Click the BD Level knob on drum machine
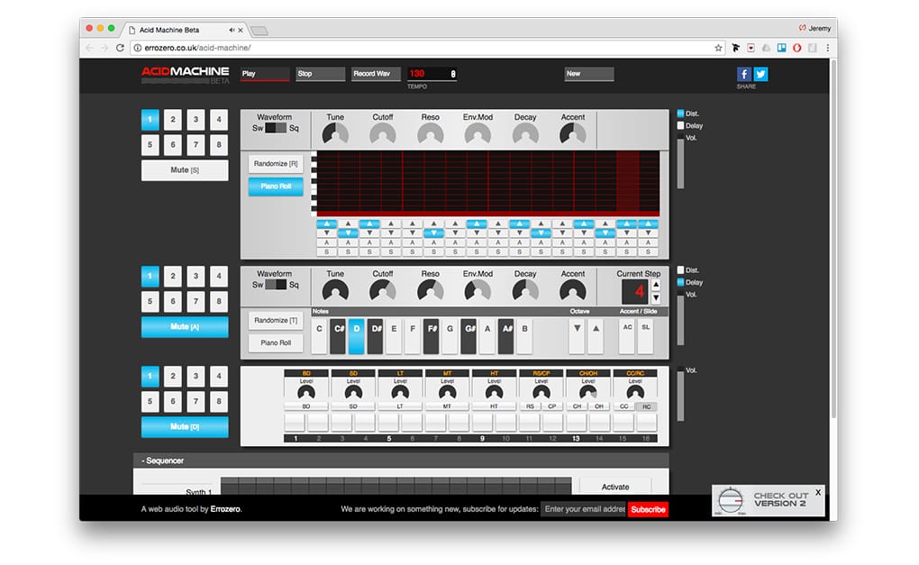Image resolution: width=919 pixels, height=565 pixels. pos(307,392)
